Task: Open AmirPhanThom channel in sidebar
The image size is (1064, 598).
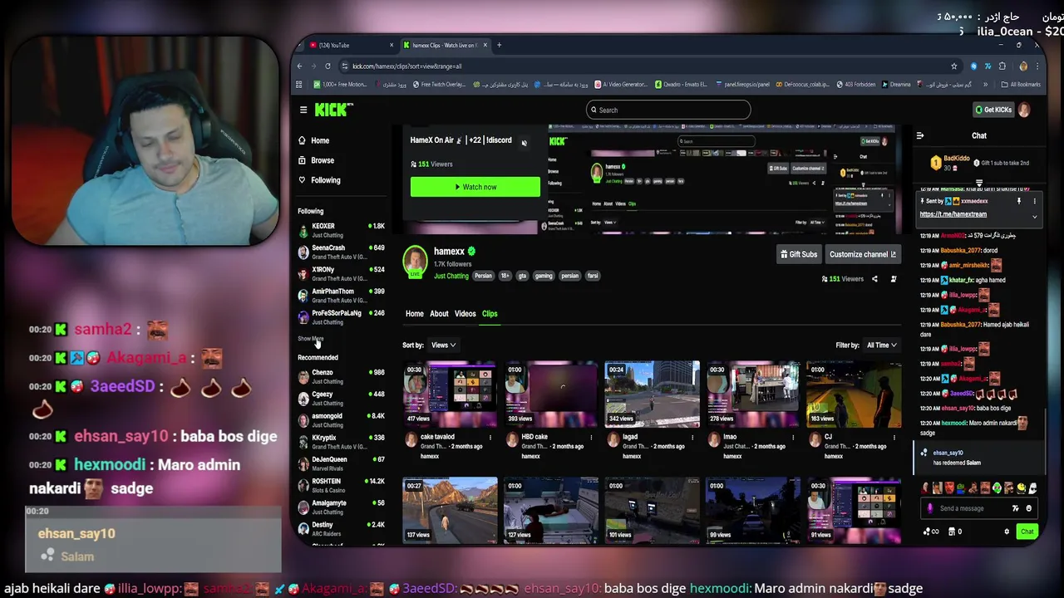Action: click(x=341, y=295)
